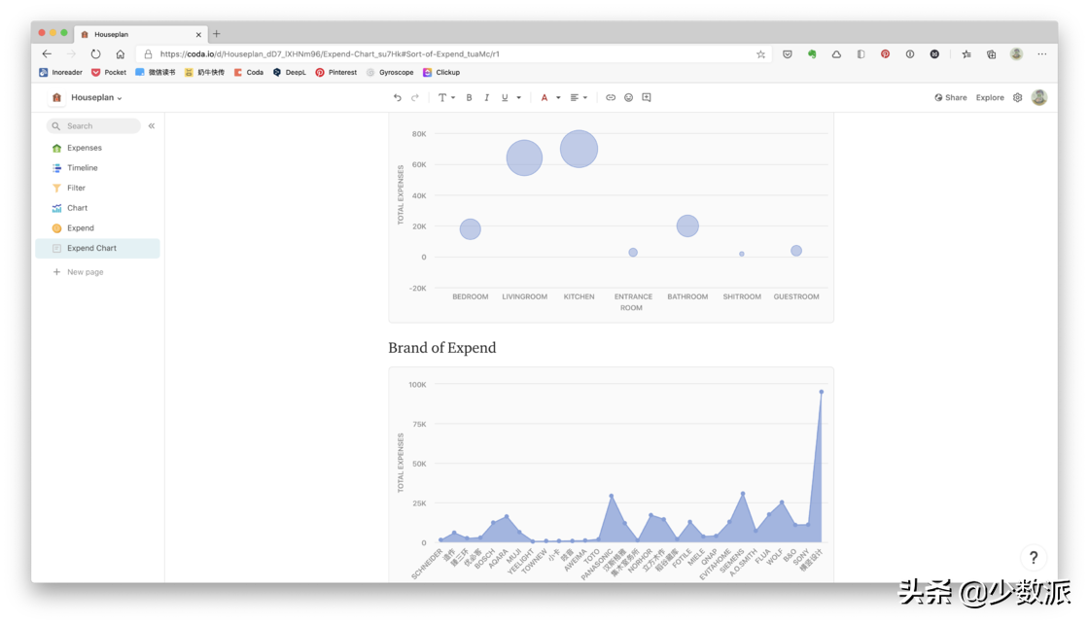Bookmark this page with the star icon
This screenshot has width=1089, height=624.
pos(760,54)
